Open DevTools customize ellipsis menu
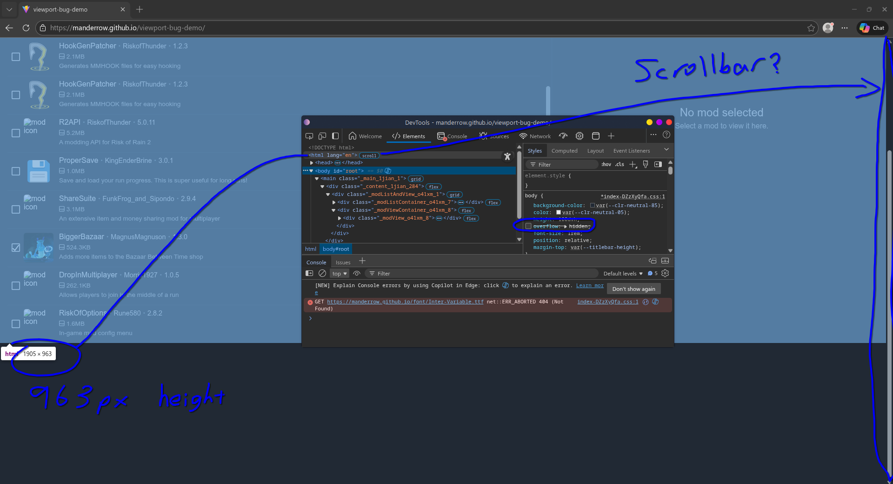Screen dimensions: 893x484 [653, 134]
